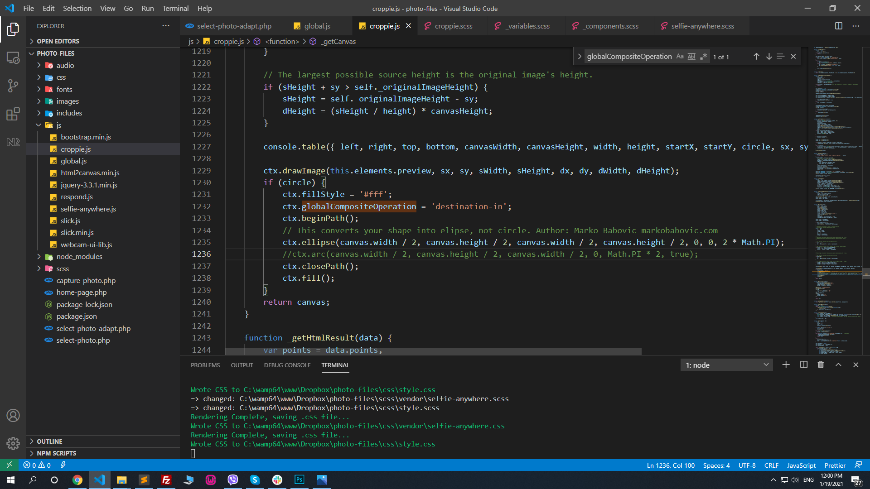Open the Remote Explorer view

(13, 58)
